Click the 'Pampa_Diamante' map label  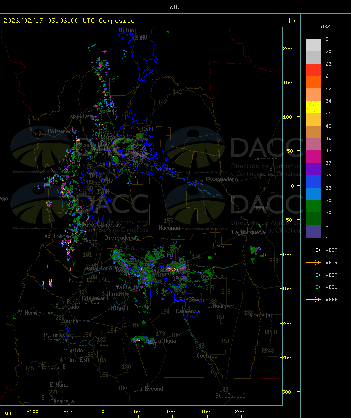(x=89, y=280)
